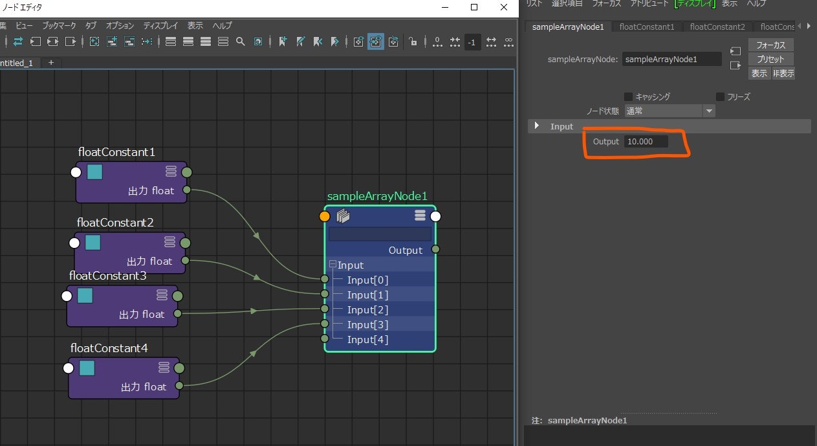Toggle the infinity icon in the toolbar
The width and height of the screenshot is (817, 446).
[508, 41]
